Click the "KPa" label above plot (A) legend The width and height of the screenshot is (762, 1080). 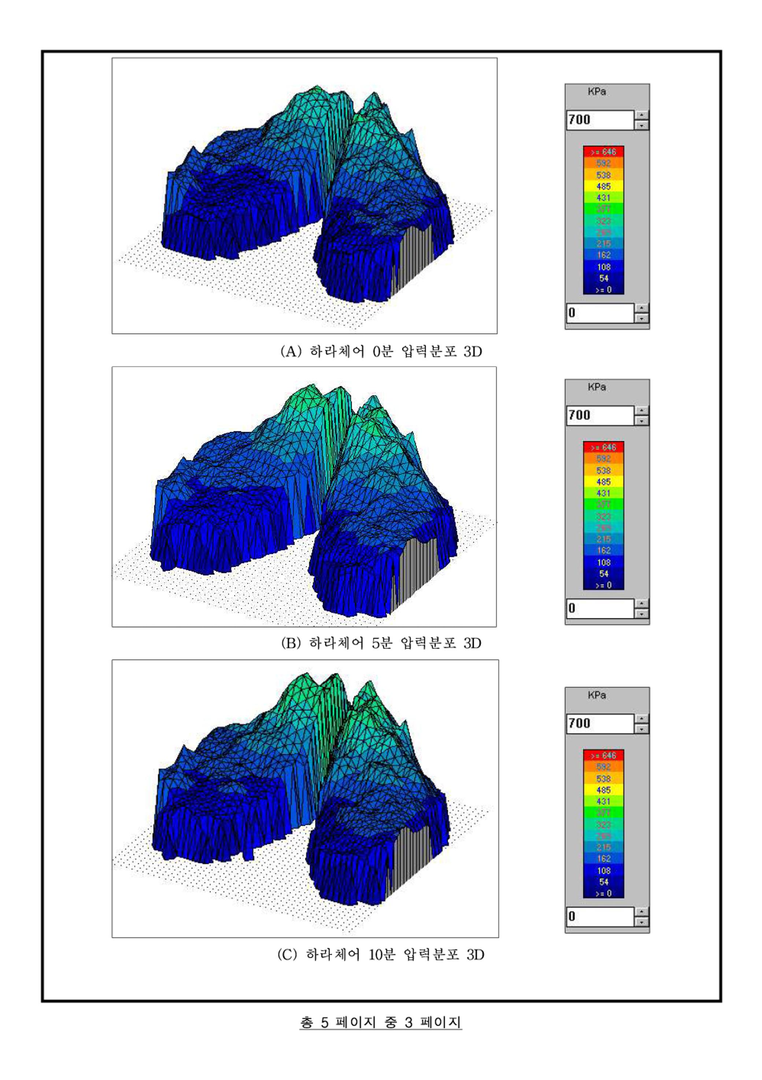[596, 92]
